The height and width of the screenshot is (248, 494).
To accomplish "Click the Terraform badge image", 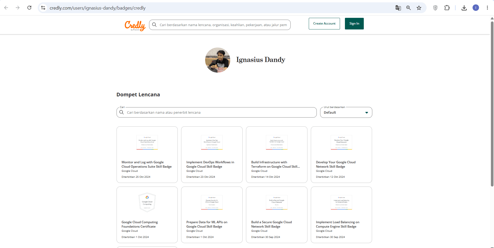I will coord(277,142).
